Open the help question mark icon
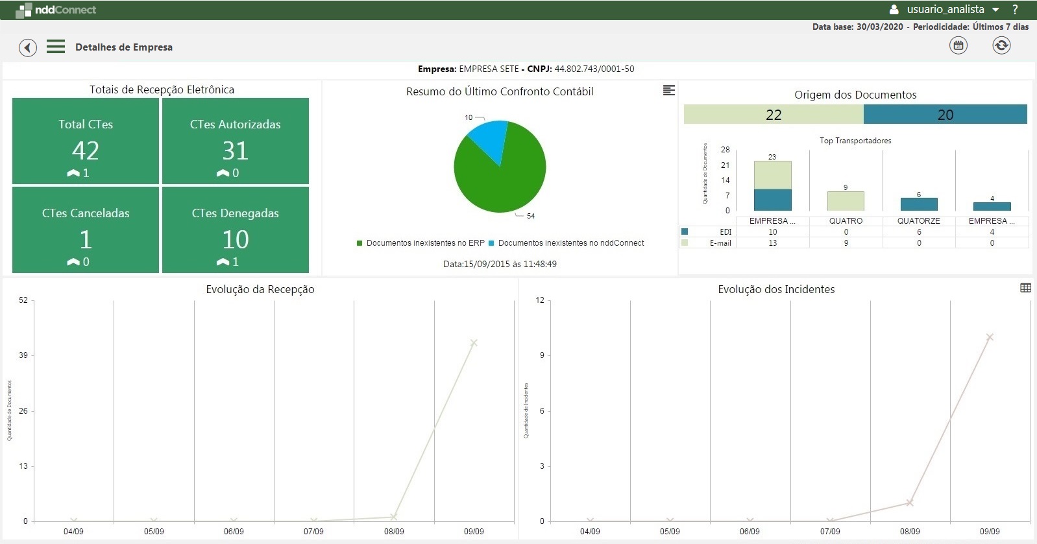 [x=1016, y=10]
